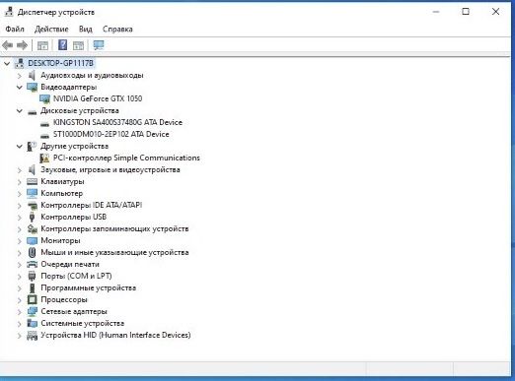Click the warning icon beside PCI-контроллер
515x381 pixels.
44,159
